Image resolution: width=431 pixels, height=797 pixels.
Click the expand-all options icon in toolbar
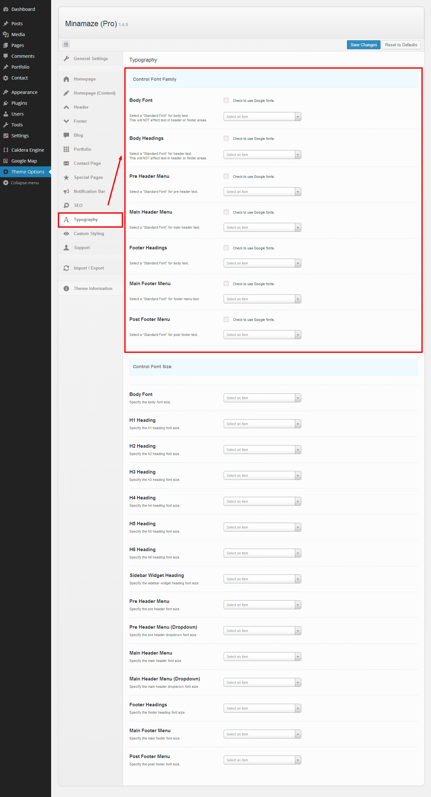click(66, 44)
